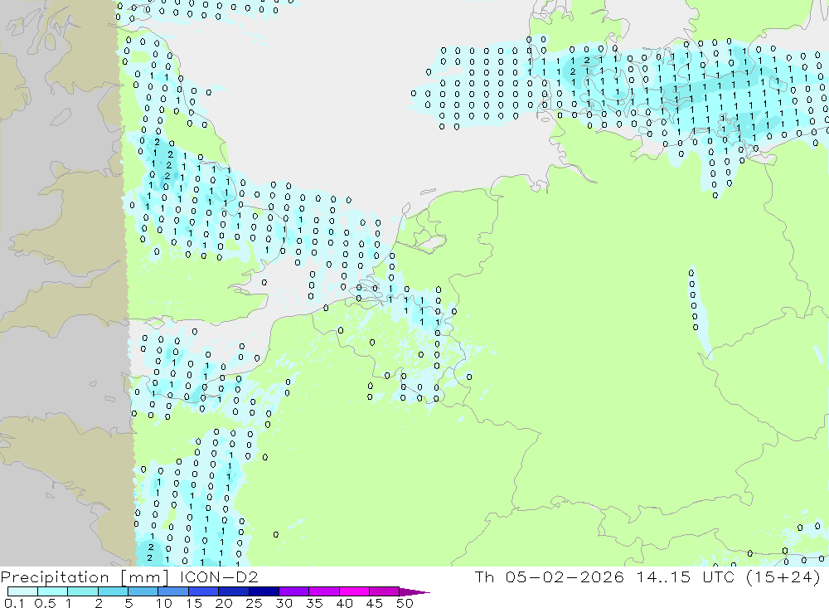Click the '35' legend scale label
Image resolution: width=829 pixels, height=608 pixels.
pos(314,603)
